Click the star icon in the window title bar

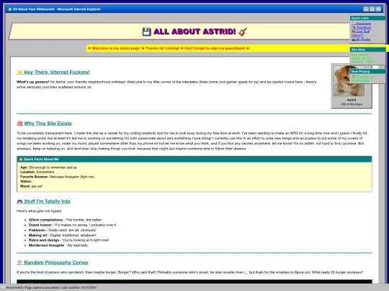9,9
